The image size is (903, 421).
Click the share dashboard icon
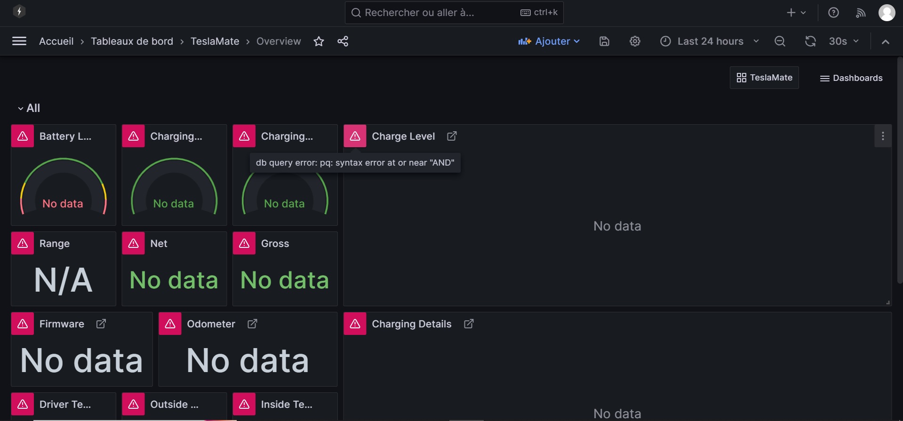343,41
